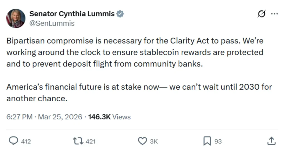Click the blue verified badge

pos(120,14)
